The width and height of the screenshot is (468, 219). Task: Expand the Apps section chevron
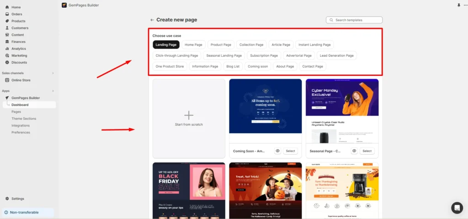[53, 91]
